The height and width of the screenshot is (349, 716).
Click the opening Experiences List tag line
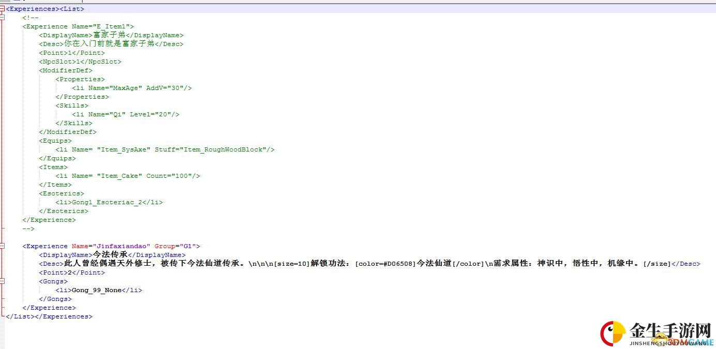point(45,9)
